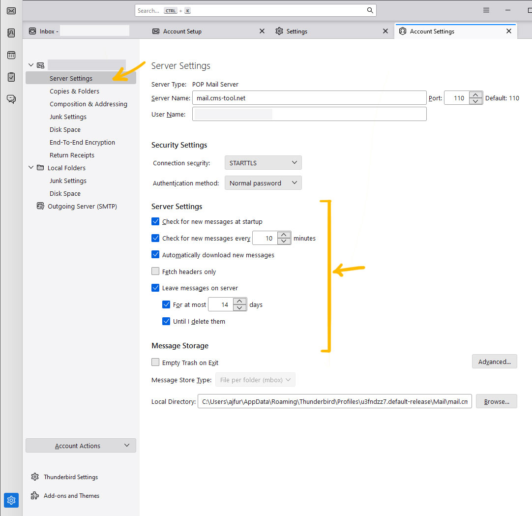This screenshot has width=532, height=516.
Task: Expand the Account Actions dropdown
Action: [81, 446]
